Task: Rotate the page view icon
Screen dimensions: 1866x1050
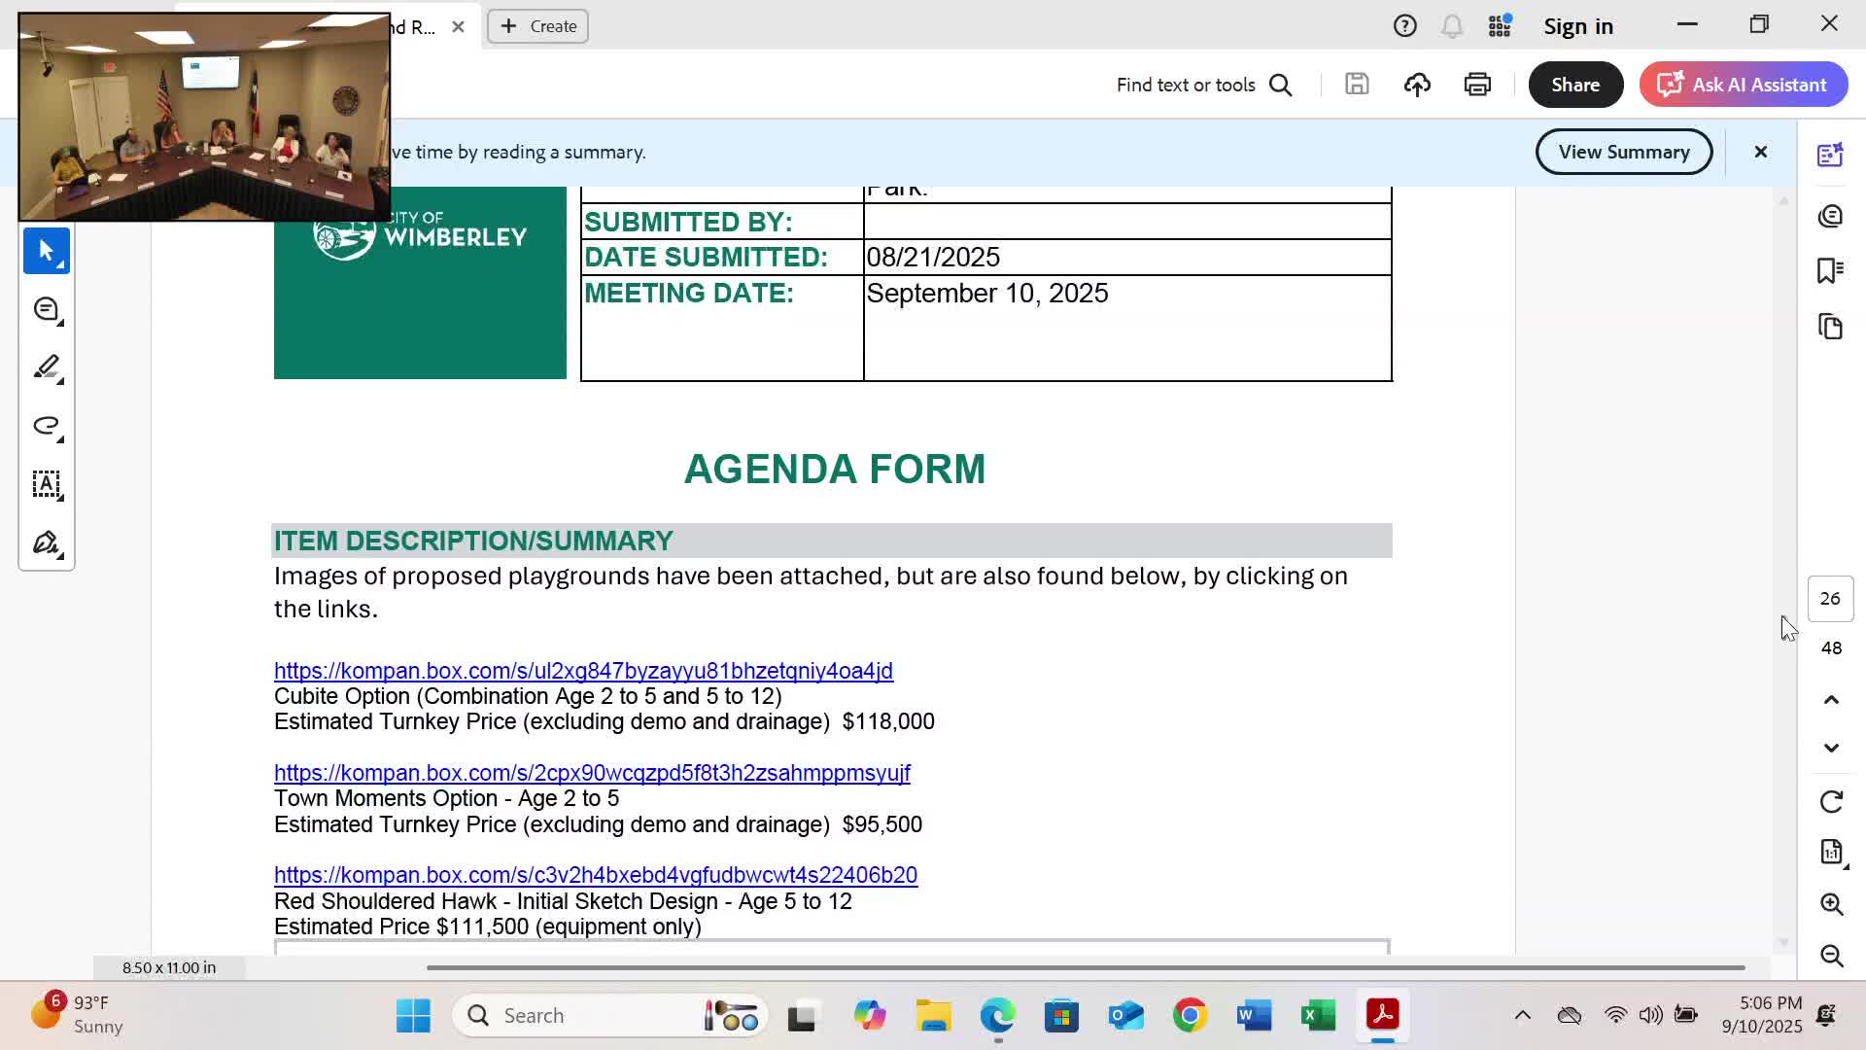Action: pyautogui.click(x=1831, y=801)
